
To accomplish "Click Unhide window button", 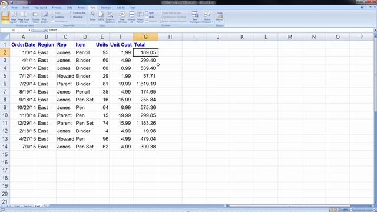I will (x=151, y=21).
